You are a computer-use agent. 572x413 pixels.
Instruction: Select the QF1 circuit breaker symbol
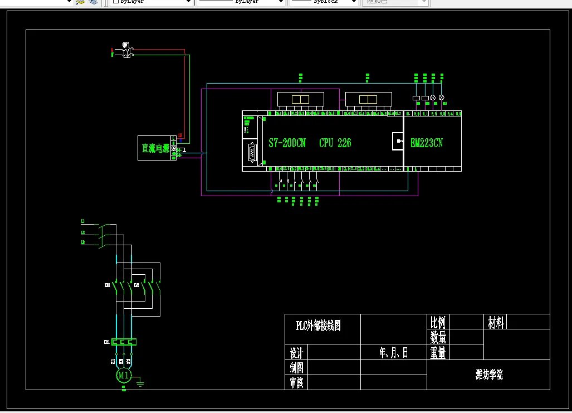click(126, 52)
